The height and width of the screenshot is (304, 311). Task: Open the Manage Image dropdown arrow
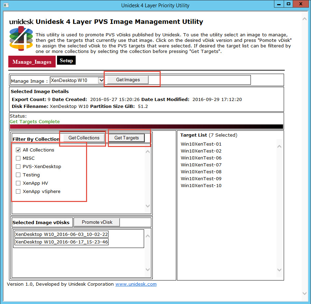pyautogui.click(x=101, y=80)
